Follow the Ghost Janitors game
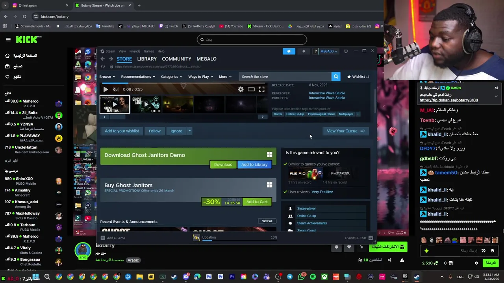The width and height of the screenshot is (504, 283). pos(155,131)
